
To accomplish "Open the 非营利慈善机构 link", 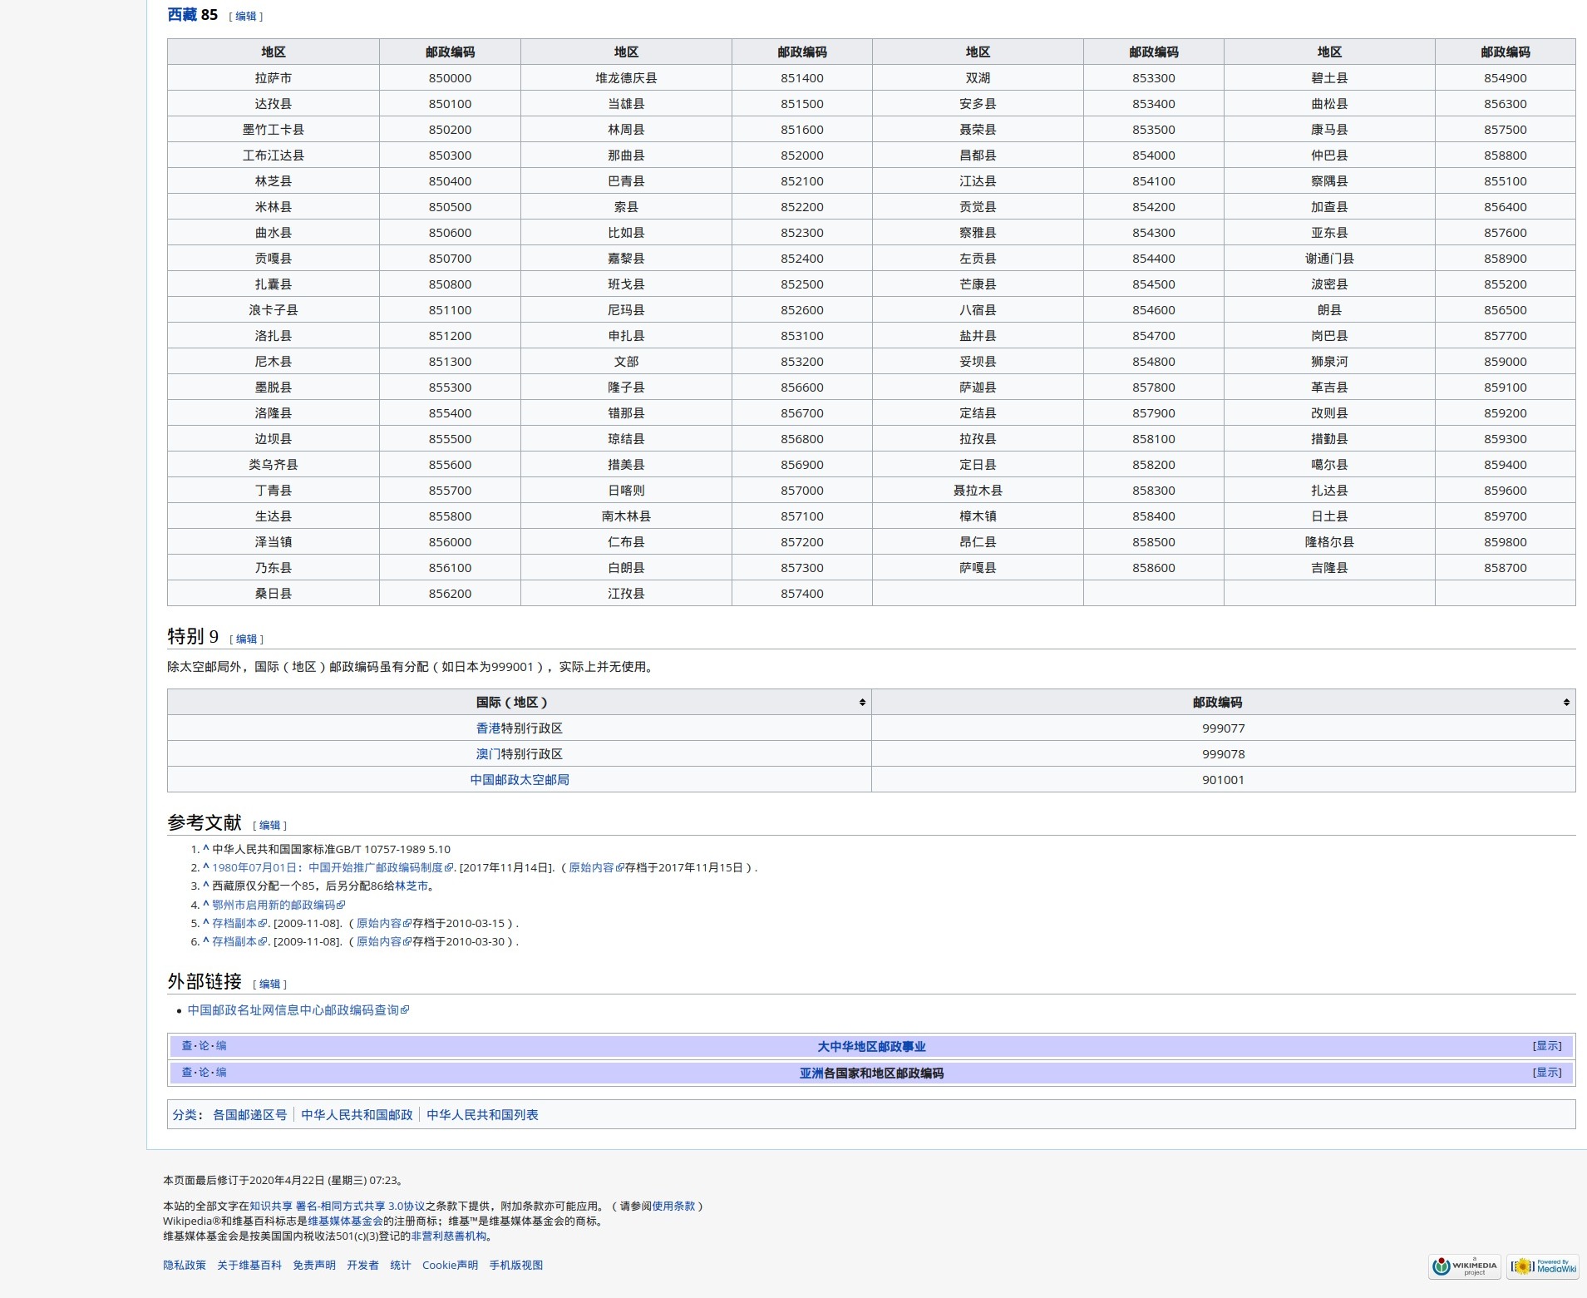I will click(x=449, y=1236).
